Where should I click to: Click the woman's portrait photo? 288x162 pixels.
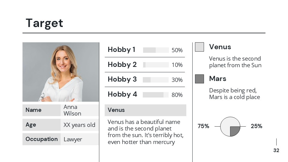[61, 72]
